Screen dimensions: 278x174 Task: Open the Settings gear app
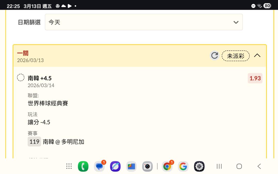tap(199, 166)
